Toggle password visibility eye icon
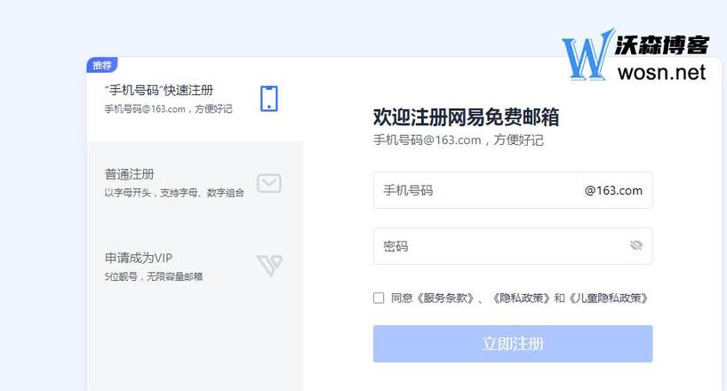Image resolution: width=727 pixels, height=391 pixels. point(636,245)
